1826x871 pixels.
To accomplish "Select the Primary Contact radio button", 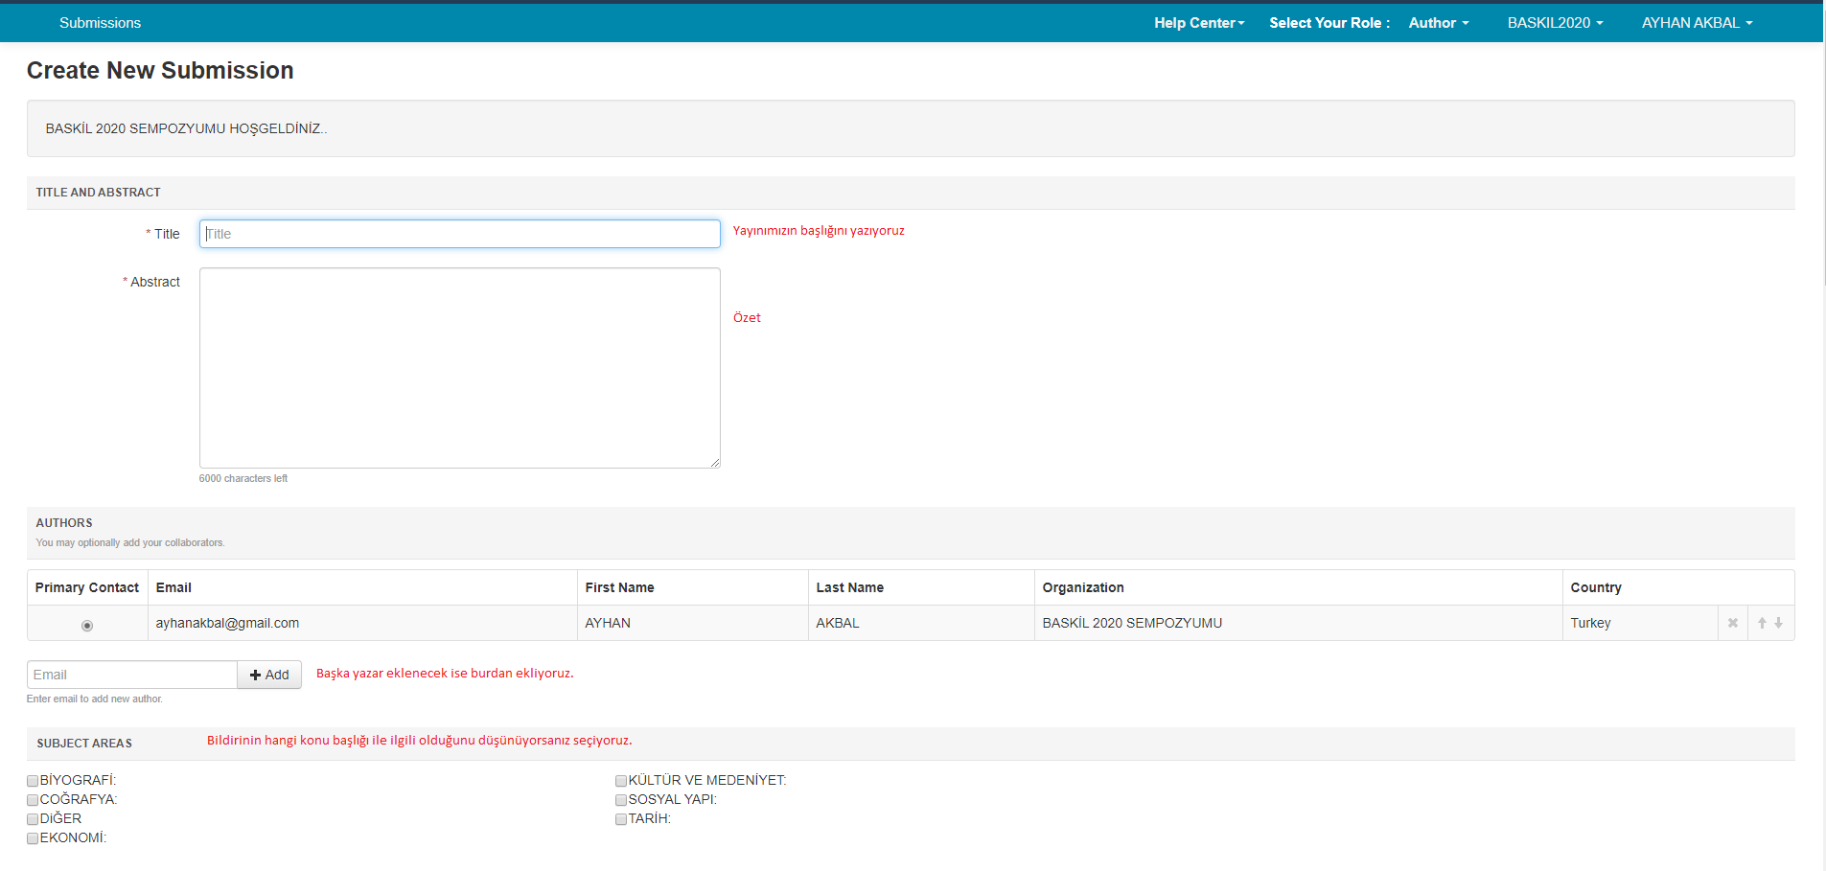I will tap(87, 626).
